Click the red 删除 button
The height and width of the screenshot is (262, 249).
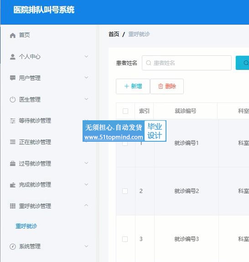coord(167,86)
